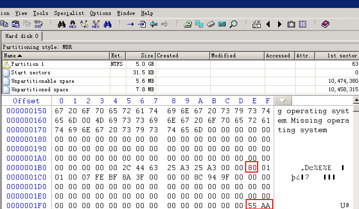Click the magnifying glass analyze icon

[x=233, y=24]
